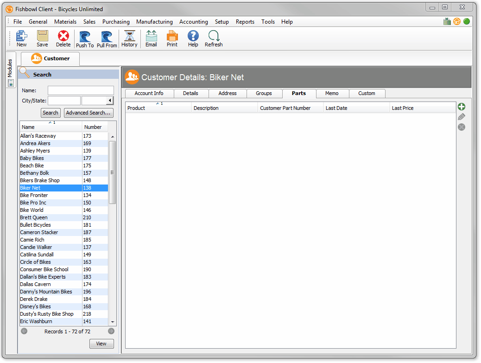Sort by the Last Date column header
The width and height of the screenshot is (481, 363).
click(x=356, y=108)
